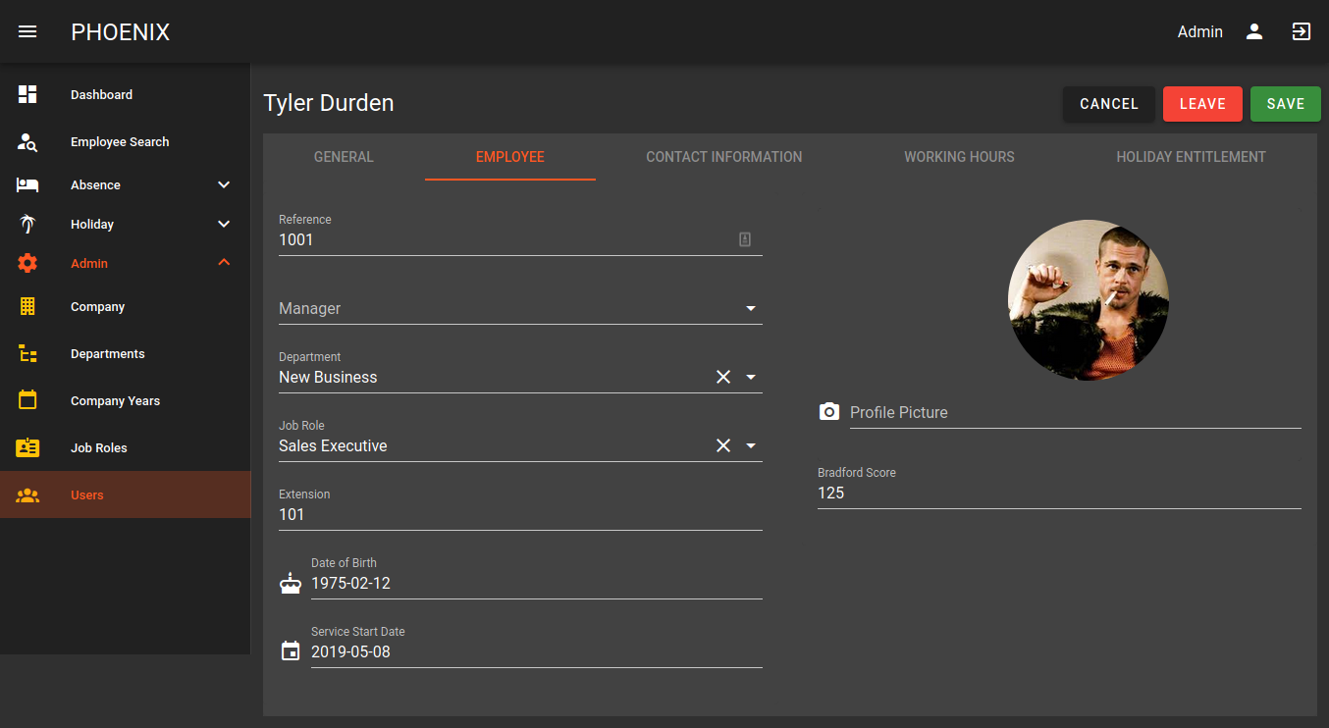Click the logout exit icon
Screen dimensions: 1329x728
pyautogui.click(x=1302, y=31)
